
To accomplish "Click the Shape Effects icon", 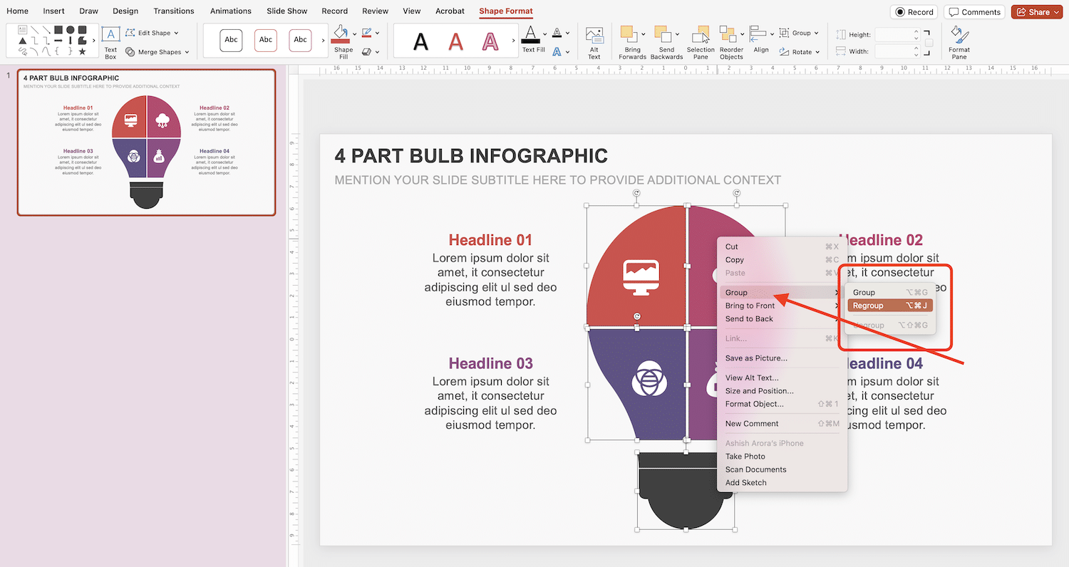I will coord(366,51).
